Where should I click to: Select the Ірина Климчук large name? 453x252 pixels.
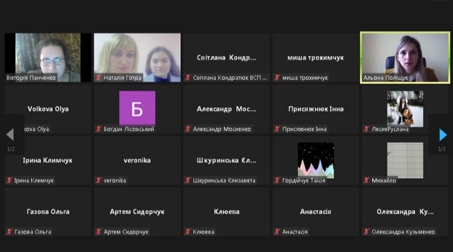tap(48, 160)
